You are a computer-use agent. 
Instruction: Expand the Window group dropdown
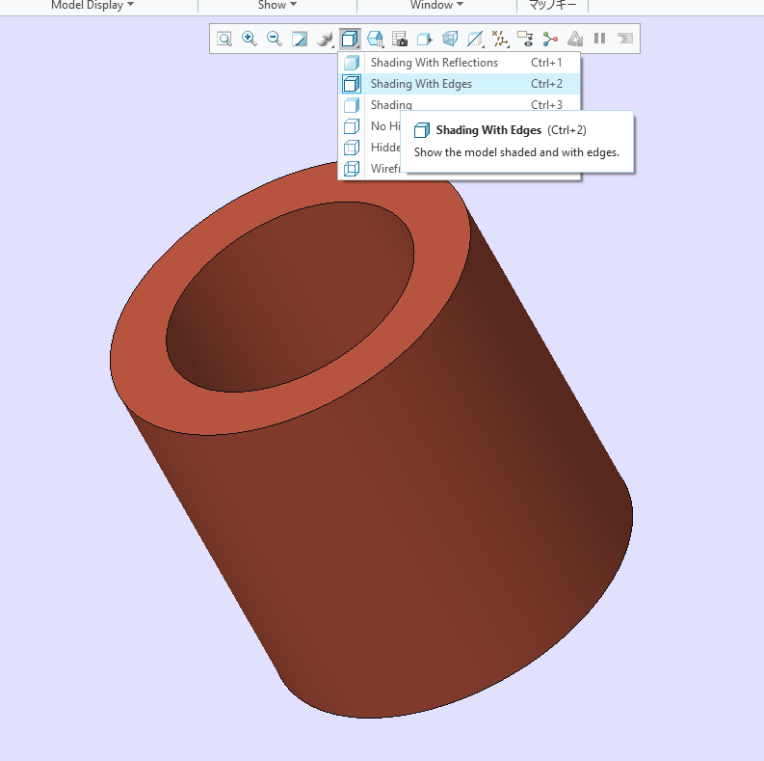click(x=436, y=5)
